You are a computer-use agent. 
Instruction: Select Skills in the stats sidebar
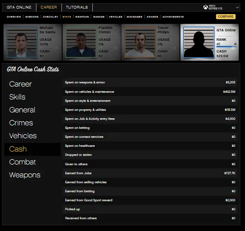(17, 97)
